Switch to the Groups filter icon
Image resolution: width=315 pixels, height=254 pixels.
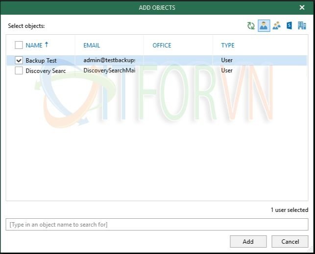(276, 26)
